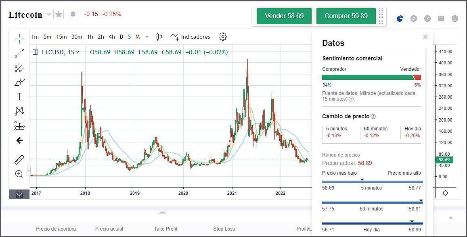
Task: Activate the ruler measure tool
Action: [19, 160]
